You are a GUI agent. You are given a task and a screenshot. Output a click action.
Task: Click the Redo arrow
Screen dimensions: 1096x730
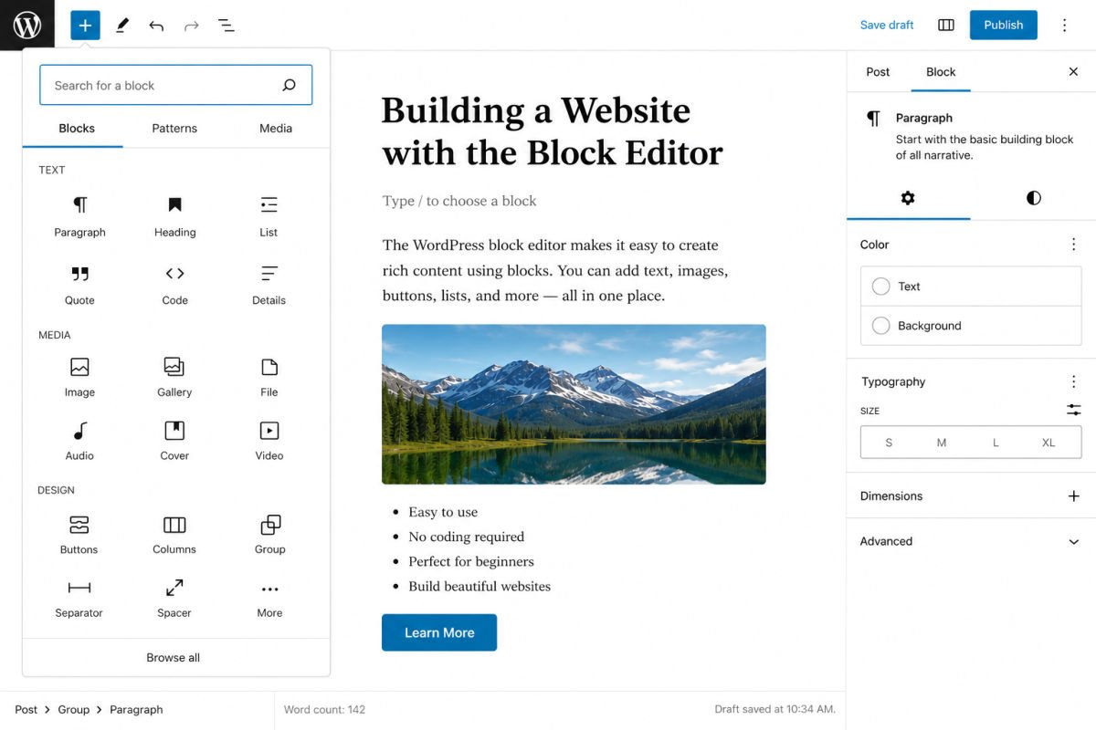click(191, 26)
